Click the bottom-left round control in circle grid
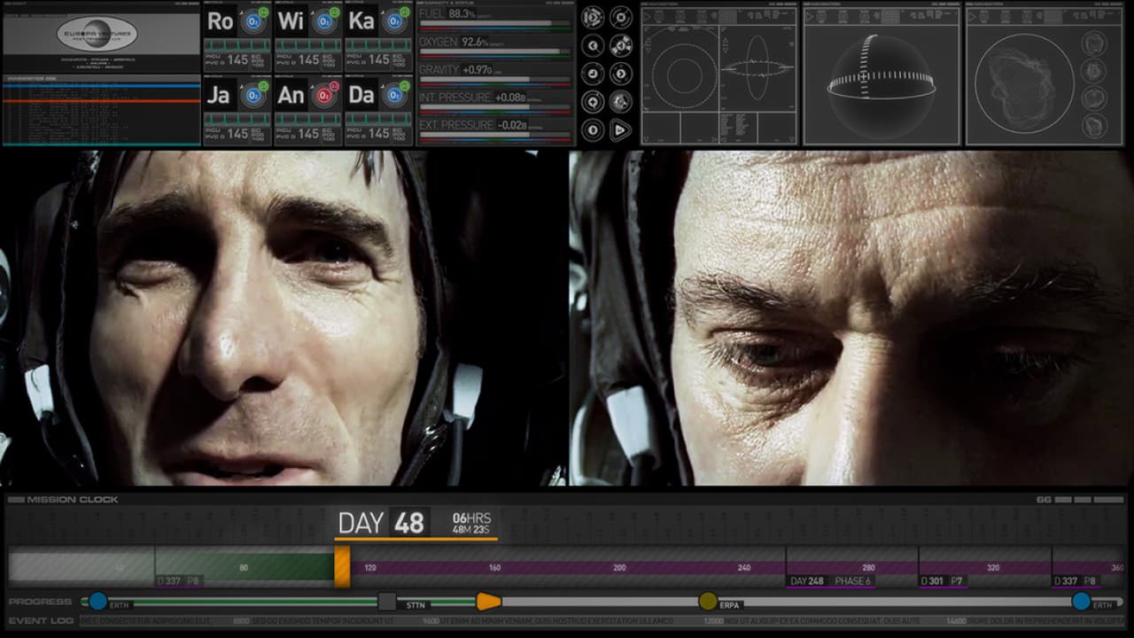Screen dimensions: 1134x638 [593, 131]
